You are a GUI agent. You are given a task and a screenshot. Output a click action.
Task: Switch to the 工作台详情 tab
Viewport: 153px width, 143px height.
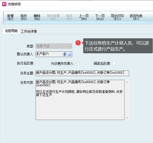tap(29, 31)
